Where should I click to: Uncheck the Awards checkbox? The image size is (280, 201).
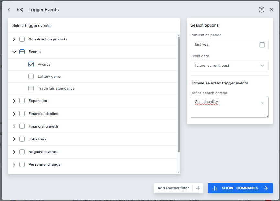[31, 64]
